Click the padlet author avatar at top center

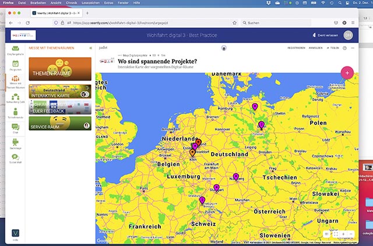point(224,48)
